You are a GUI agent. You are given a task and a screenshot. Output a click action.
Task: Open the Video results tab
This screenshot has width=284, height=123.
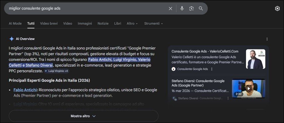point(67,23)
